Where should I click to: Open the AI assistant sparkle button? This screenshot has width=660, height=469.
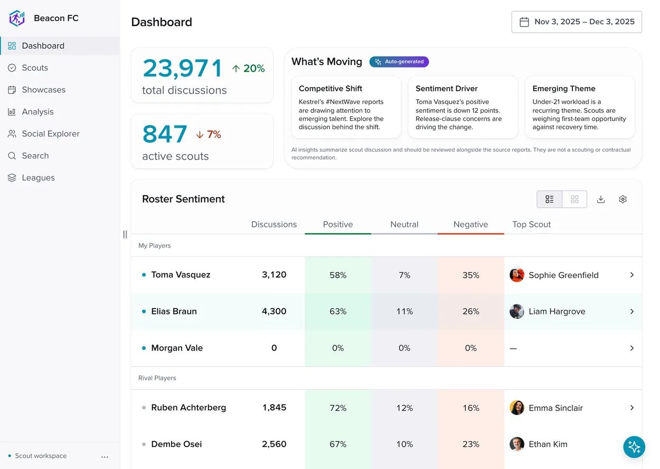click(x=634, y=447)
